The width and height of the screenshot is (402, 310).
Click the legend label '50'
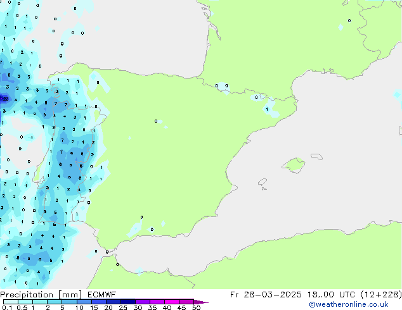point(197,307)
